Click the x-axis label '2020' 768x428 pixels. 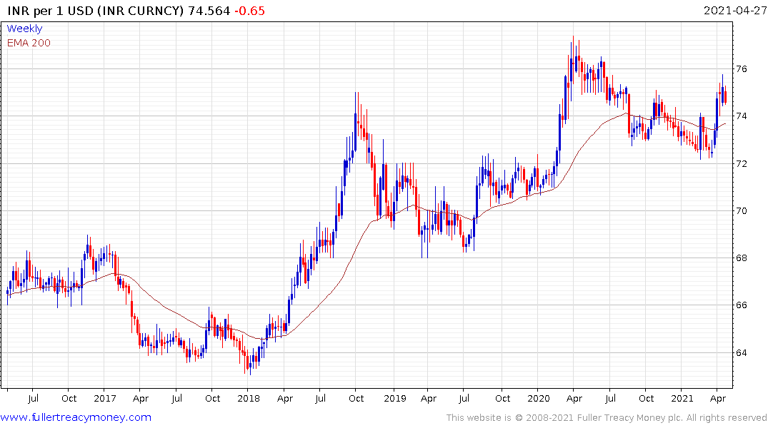point(538,398)
